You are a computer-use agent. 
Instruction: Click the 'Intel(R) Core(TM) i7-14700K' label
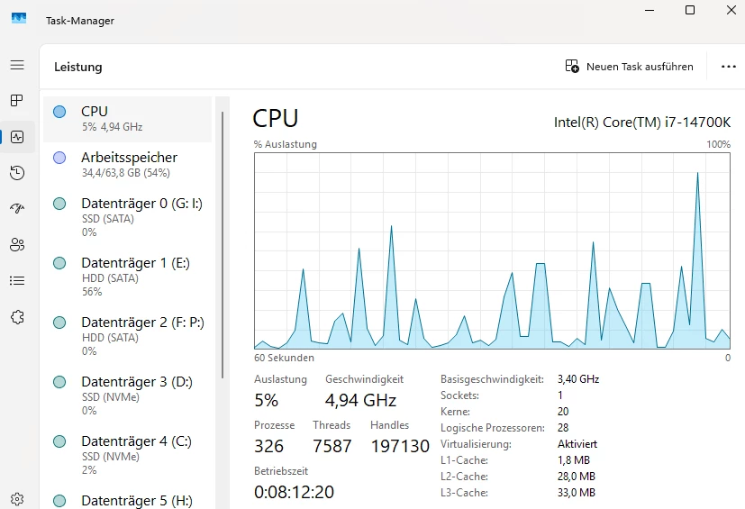642,123
